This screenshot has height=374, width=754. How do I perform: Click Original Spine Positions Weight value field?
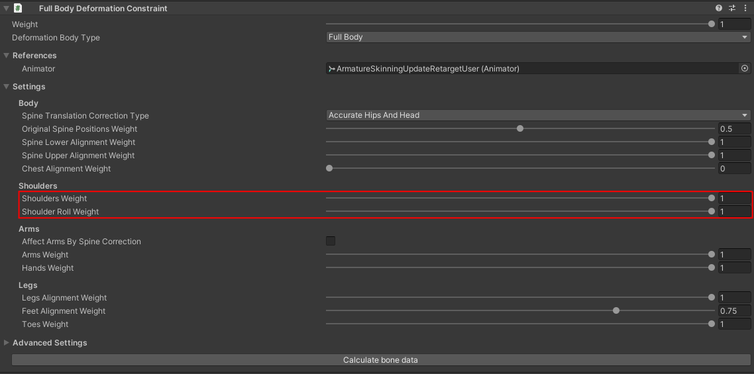pos(734,129)
